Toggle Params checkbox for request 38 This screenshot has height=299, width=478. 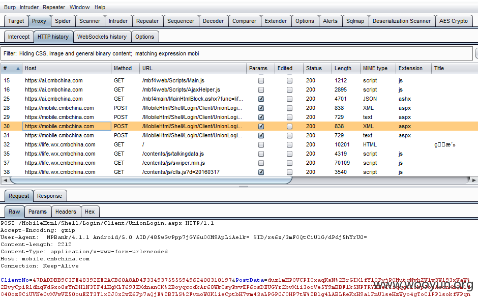[261, 172]
